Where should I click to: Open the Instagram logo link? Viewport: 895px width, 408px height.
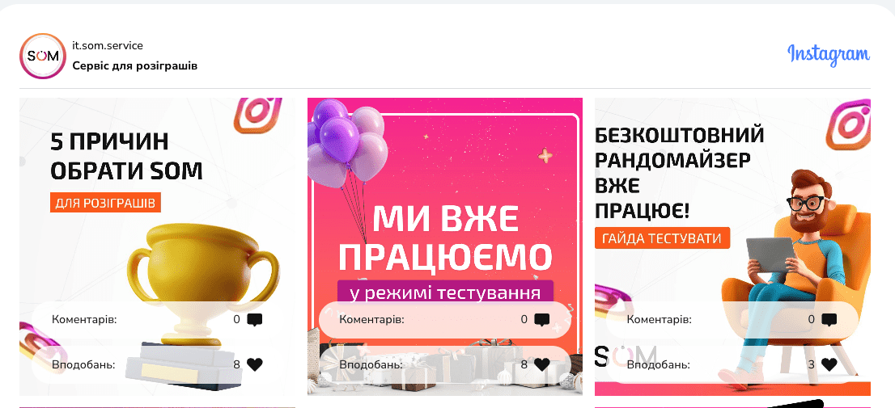828,55
